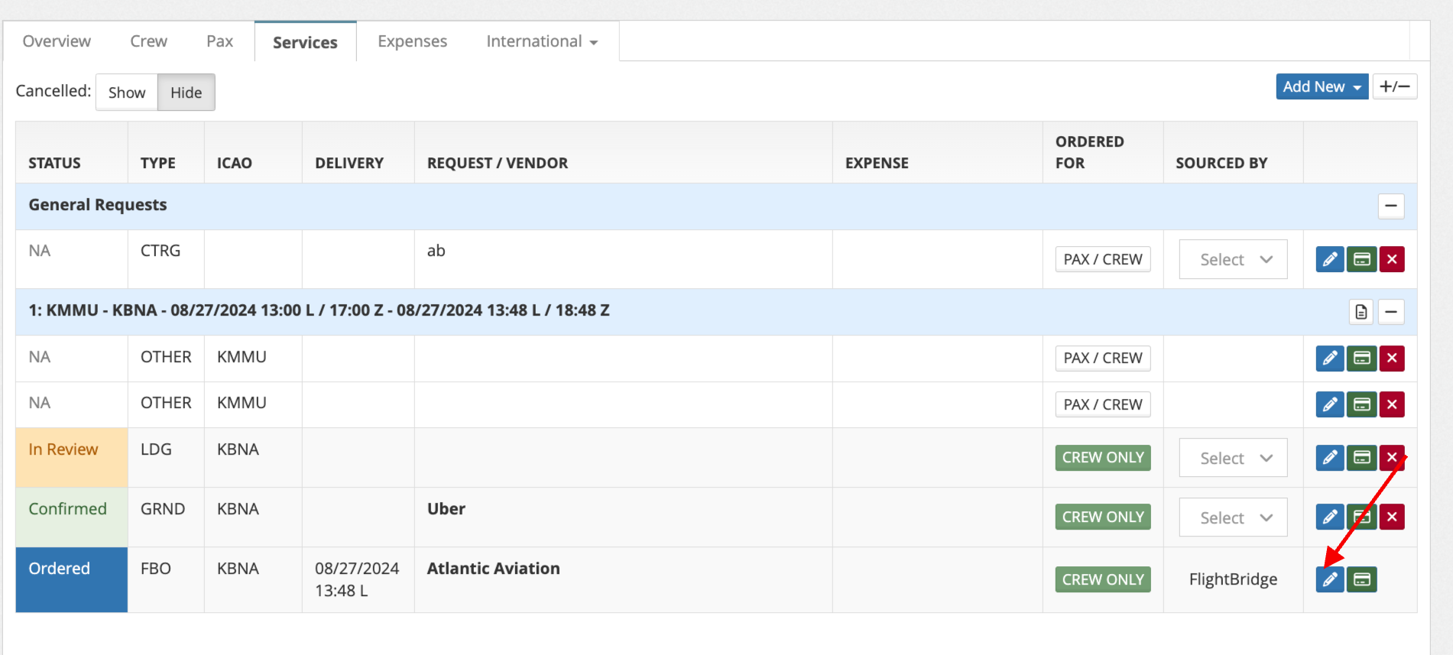Edit the Atlantic Aviation FBO service

pos(1330,579)
